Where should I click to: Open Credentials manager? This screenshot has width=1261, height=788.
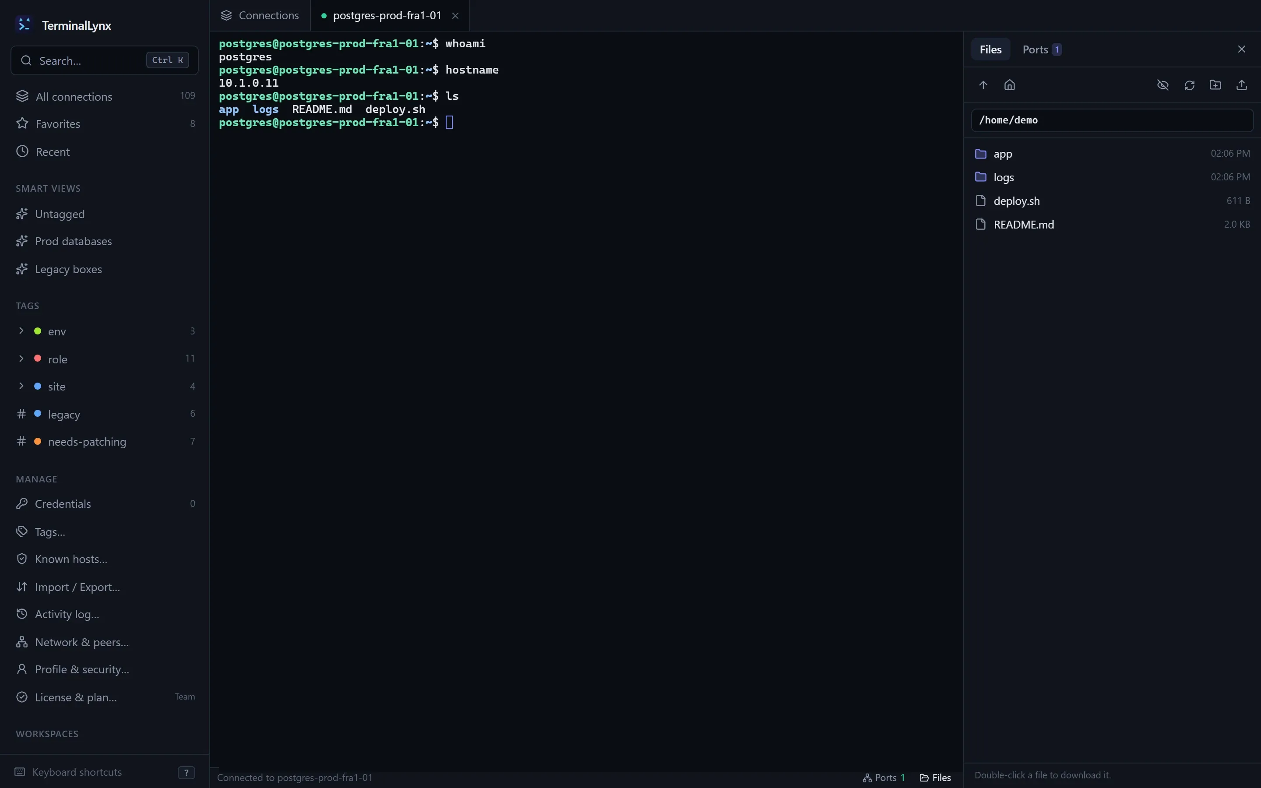(105, 504)
